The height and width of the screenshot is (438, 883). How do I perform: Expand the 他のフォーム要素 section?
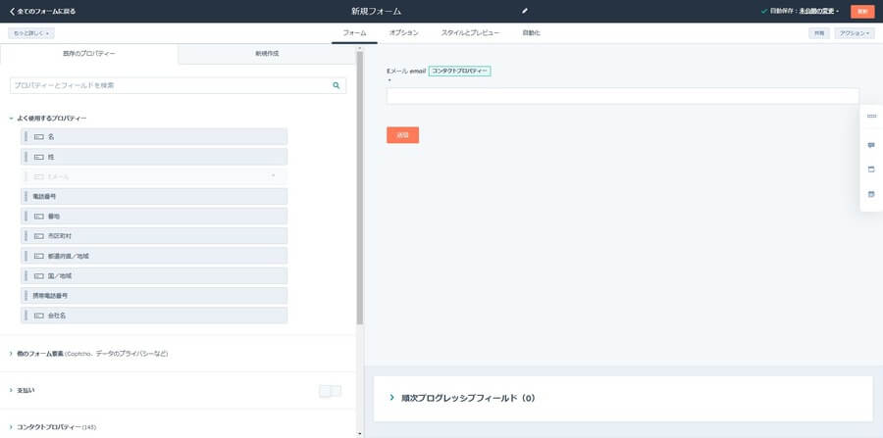12,353
